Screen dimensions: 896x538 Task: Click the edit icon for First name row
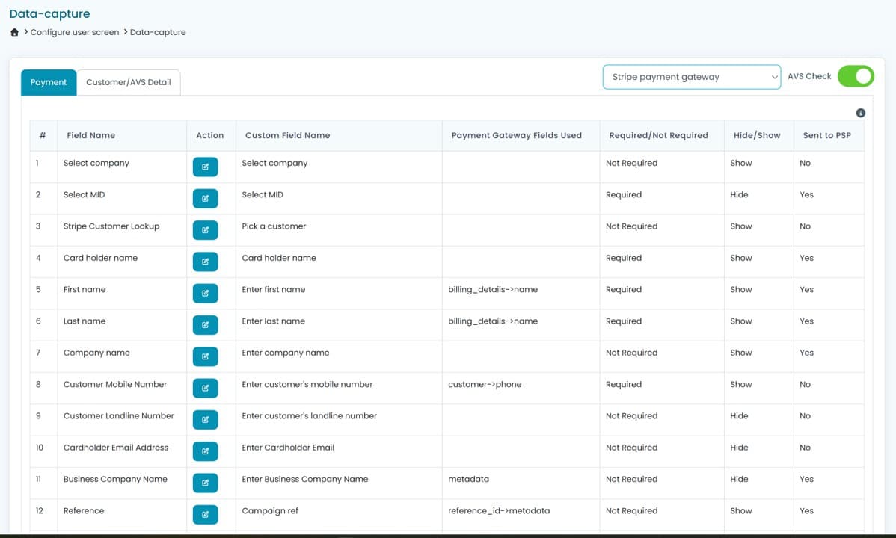pyautogui.click(x=205, y=293)
